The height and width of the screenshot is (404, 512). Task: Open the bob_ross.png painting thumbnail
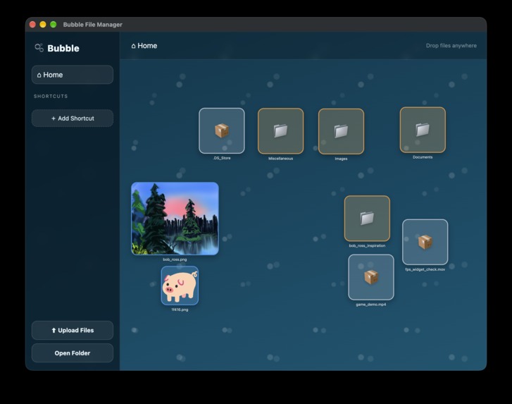(x=175, y=219)
